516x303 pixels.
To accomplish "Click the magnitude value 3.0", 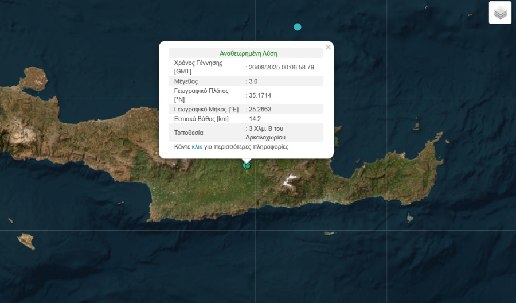I will (x=252, y=81).
